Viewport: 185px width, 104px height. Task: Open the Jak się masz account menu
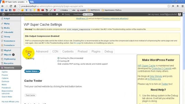pos(162,14)
